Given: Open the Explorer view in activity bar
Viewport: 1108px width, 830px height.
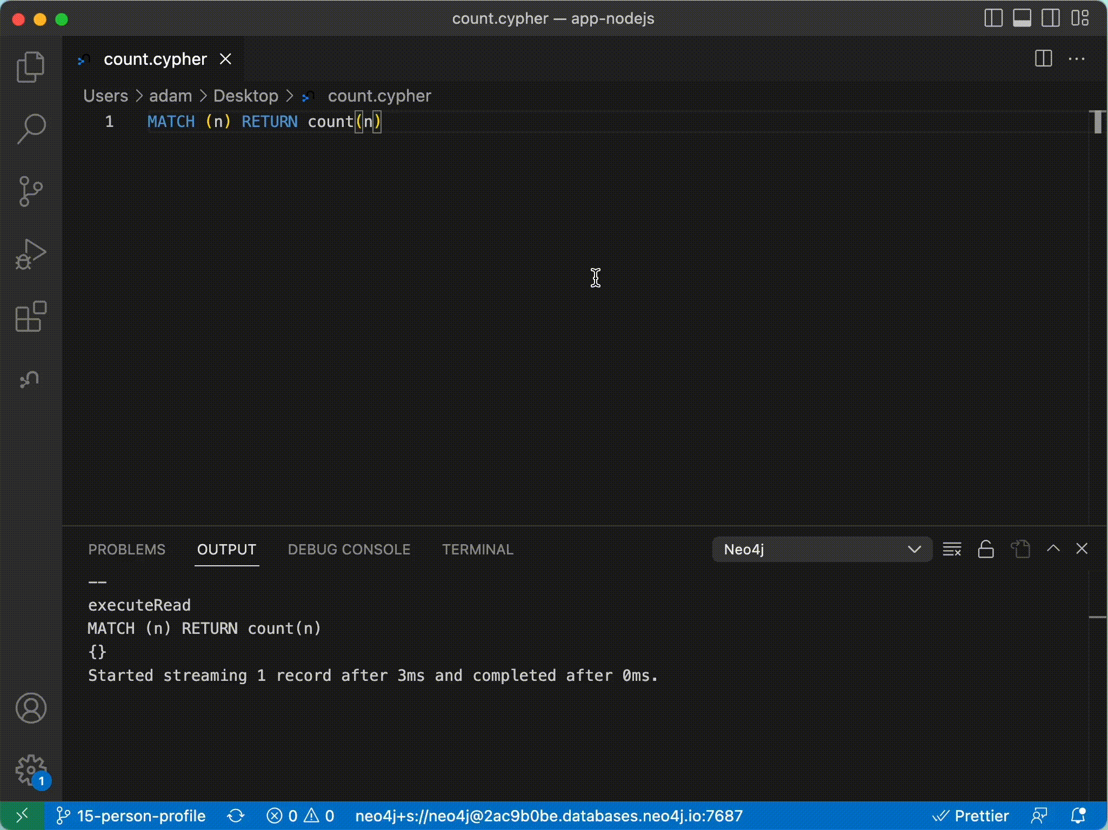Looking at the screenshot, I should (x=31, y=66).
